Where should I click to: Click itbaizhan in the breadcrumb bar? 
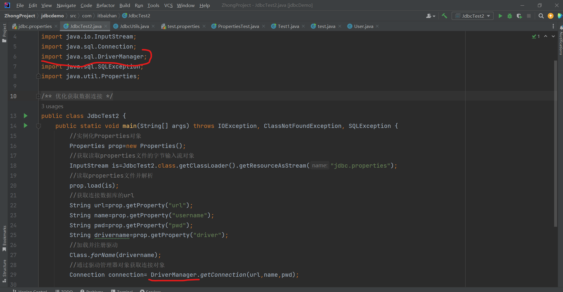pyautogui.click(x=107, y=16)
